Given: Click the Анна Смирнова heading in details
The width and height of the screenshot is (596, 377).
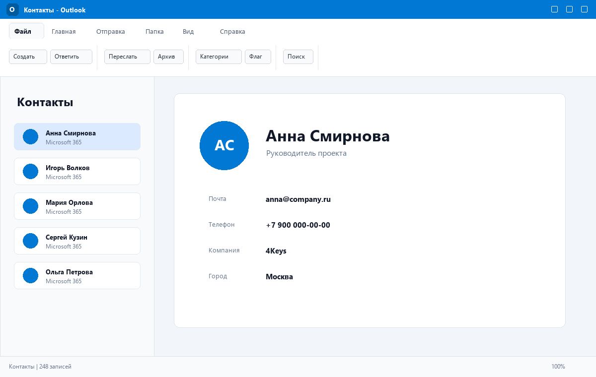Looking at the screenshot, I should pos(328,136).
